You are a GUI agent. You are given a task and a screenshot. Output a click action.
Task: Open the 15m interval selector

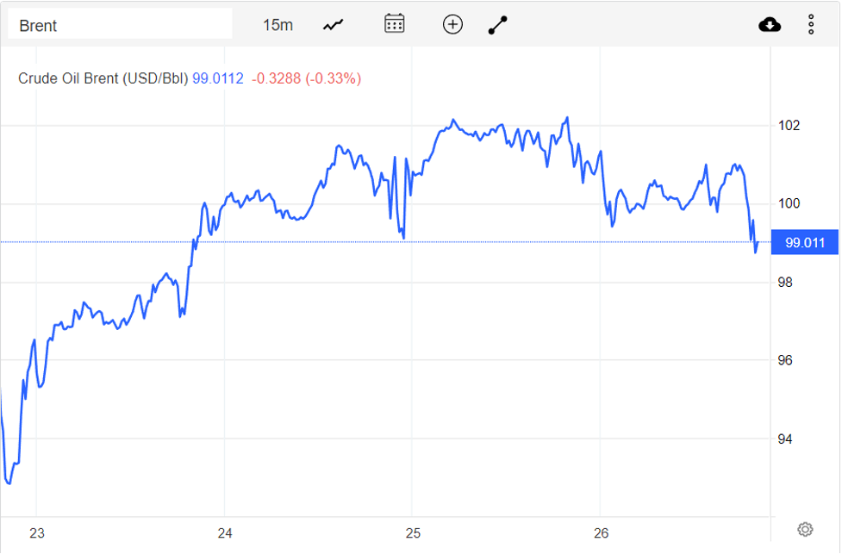click(278, 25)
